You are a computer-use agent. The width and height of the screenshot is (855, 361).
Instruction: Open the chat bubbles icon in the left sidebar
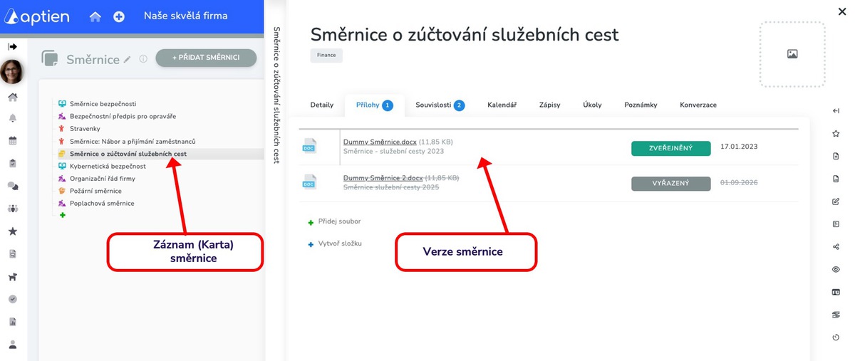click(12, 186)
